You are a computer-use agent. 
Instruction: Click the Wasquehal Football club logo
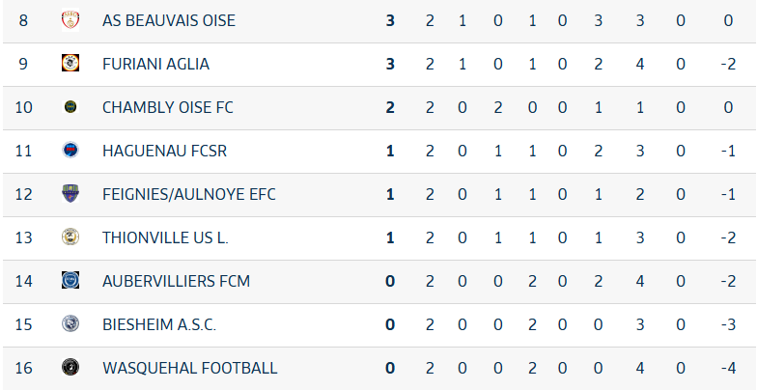[x=70, y=368]
